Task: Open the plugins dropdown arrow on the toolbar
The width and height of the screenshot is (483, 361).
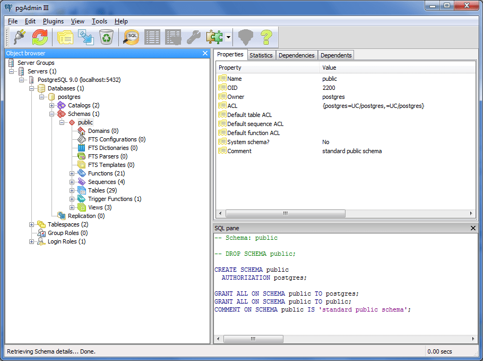Action: coord(229,37)
